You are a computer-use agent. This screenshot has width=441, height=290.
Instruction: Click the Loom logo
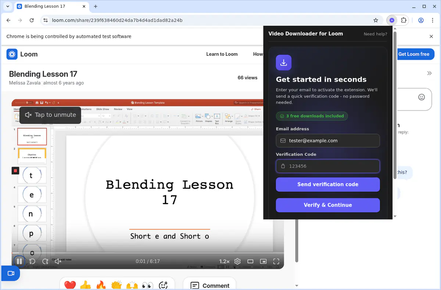click(x=22, y=54)
